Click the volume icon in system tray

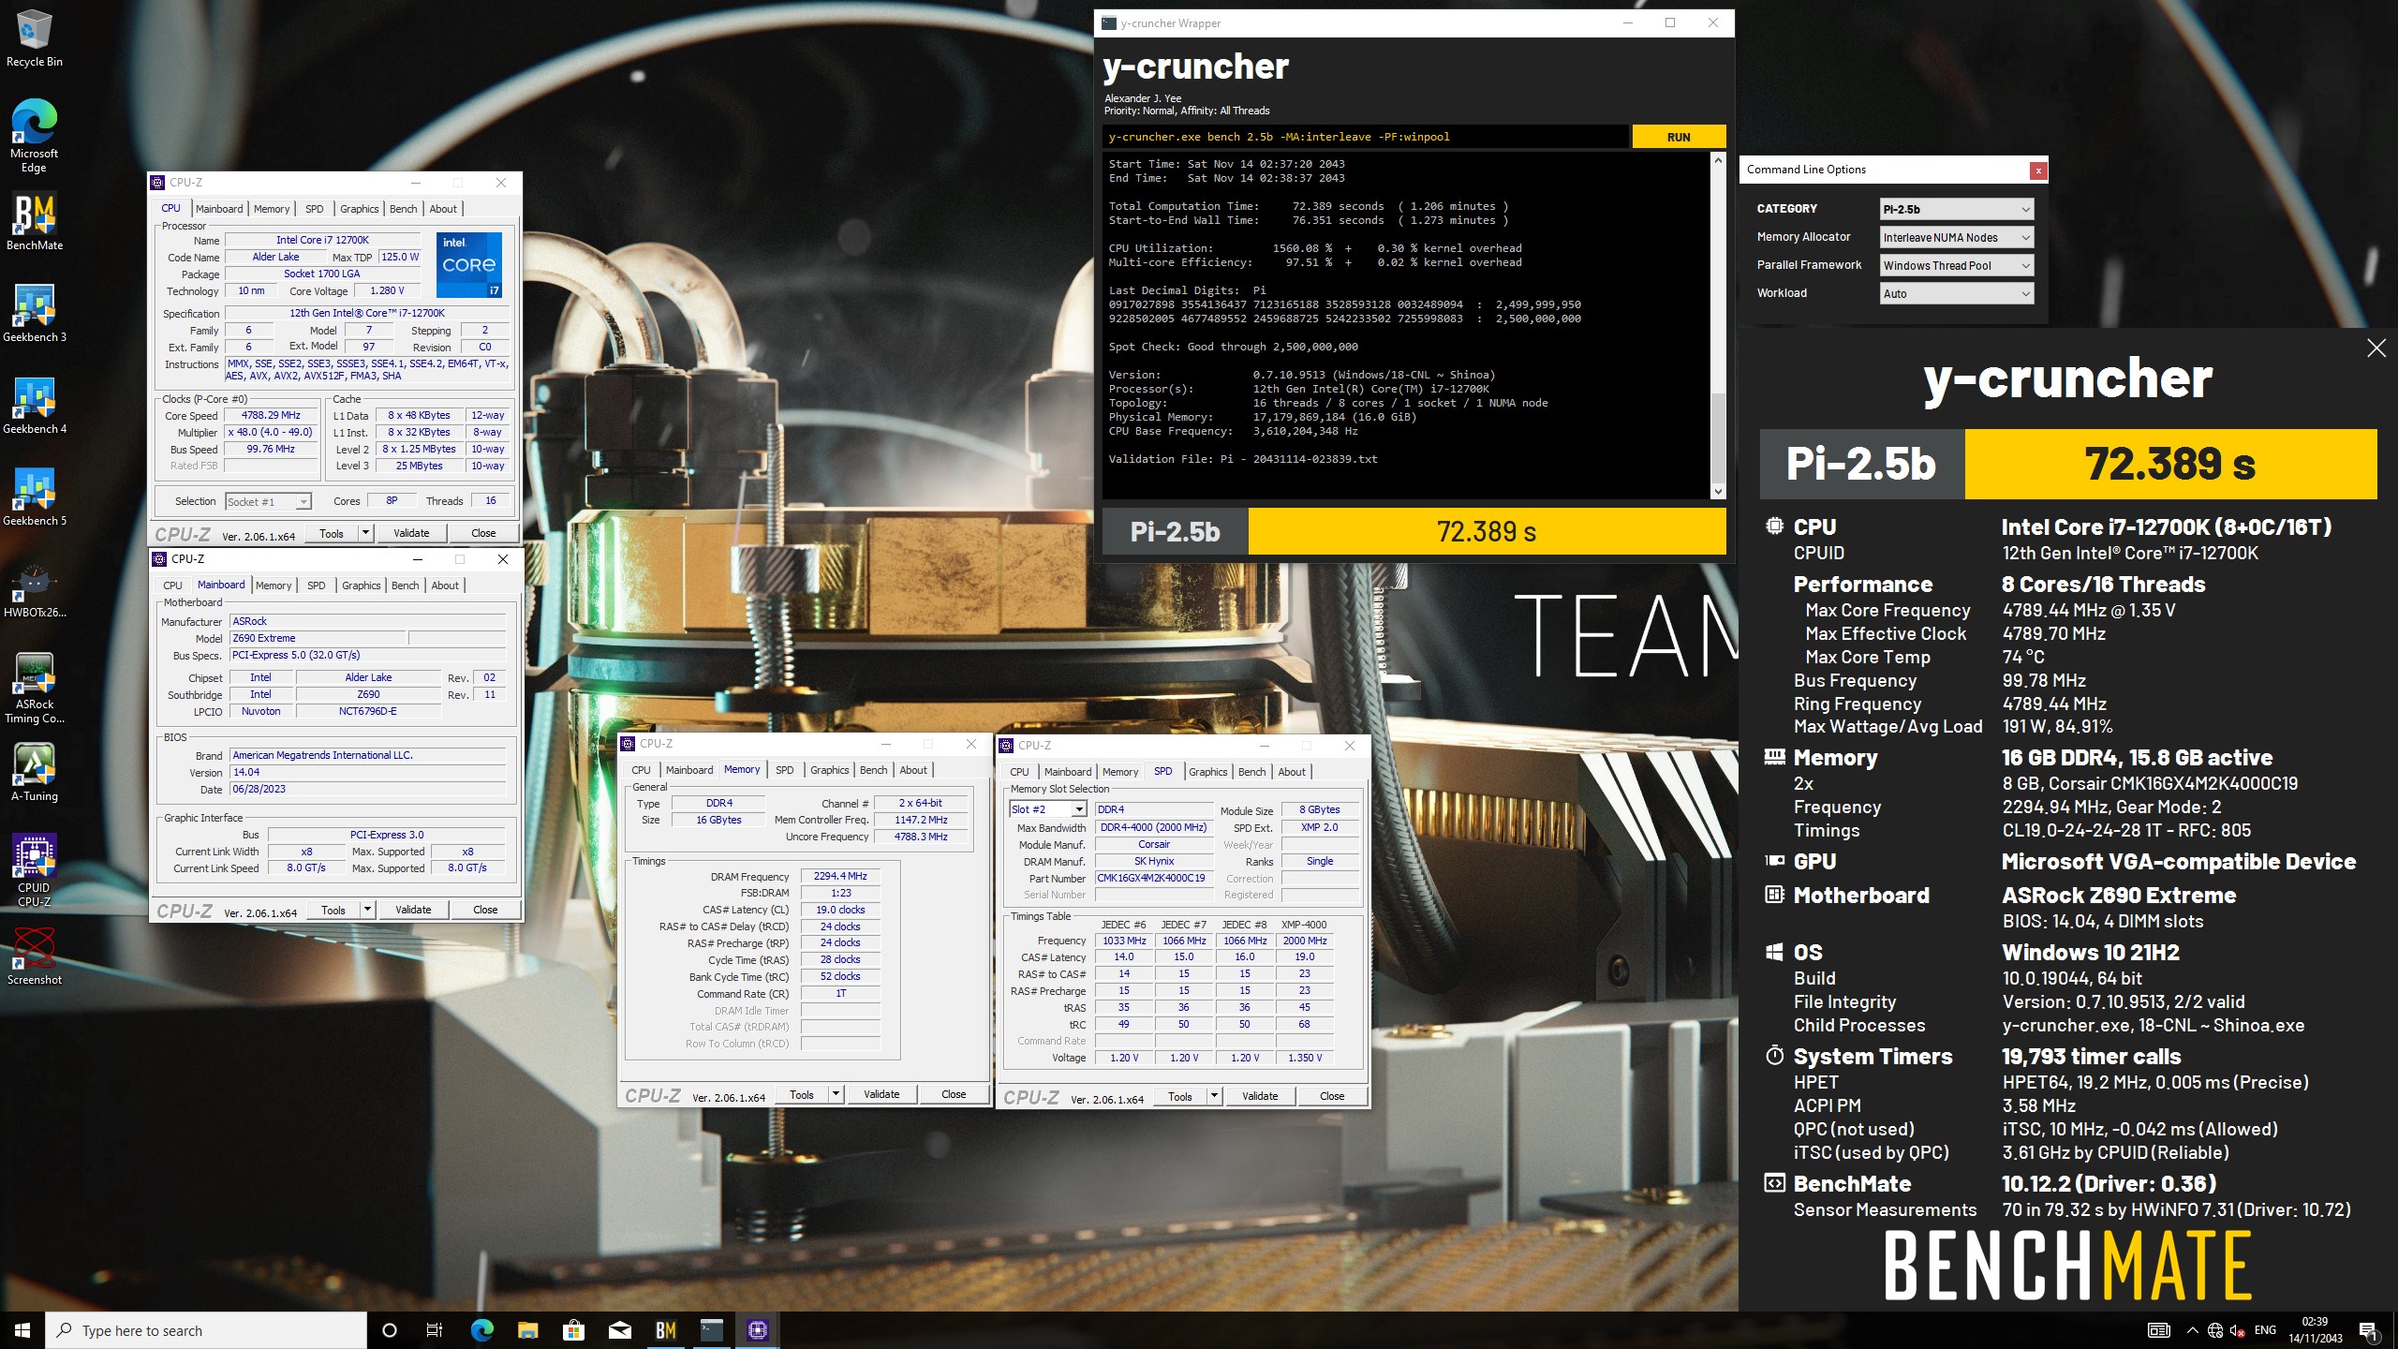pyautogui.click(x=2238, y=1330)
